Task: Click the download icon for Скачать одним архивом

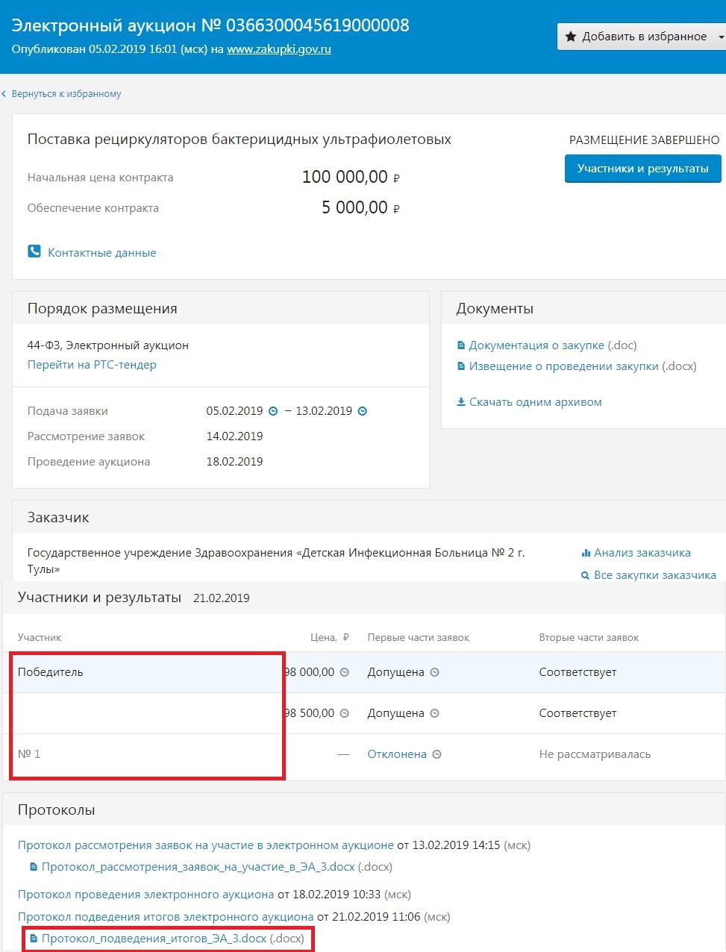Action: click(x=461, y=402)
